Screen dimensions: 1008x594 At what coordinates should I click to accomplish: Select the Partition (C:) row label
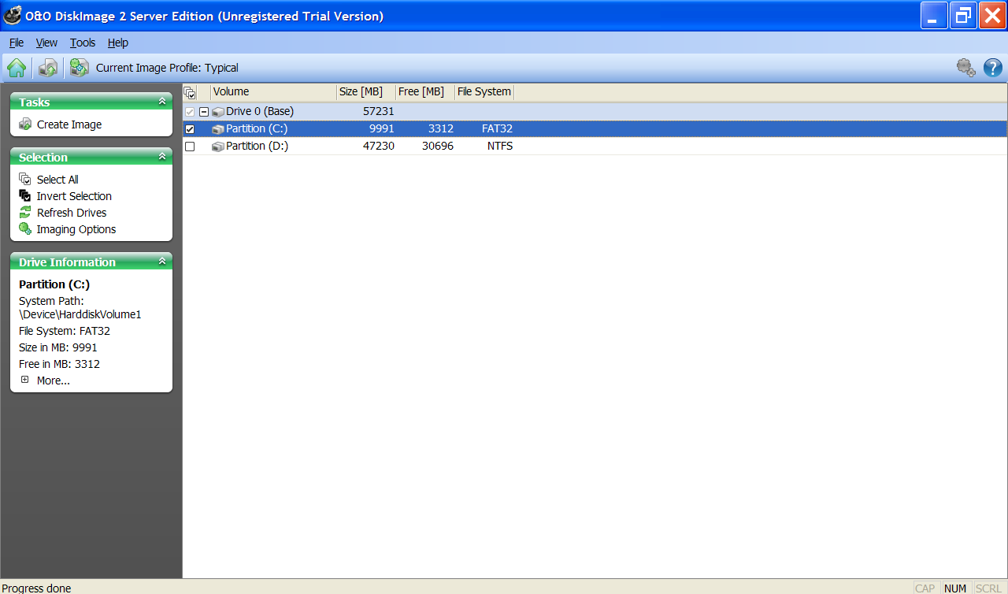(257, 129)
